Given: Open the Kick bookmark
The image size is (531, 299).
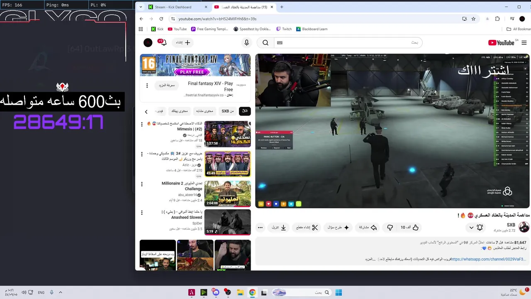Looking at the screenshot, I should (157, 29).
